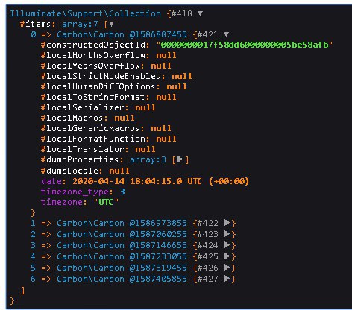Click the #localFormatFunction property
This screenshot has width=352, height=310.
tap(93, 139)
